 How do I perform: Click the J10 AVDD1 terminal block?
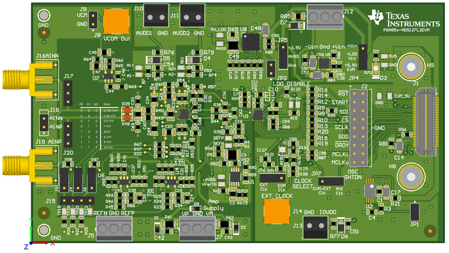(x=156, y=16)
